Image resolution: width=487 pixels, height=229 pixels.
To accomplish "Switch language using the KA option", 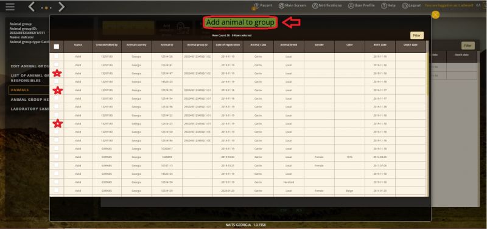I will click(478, 5).
